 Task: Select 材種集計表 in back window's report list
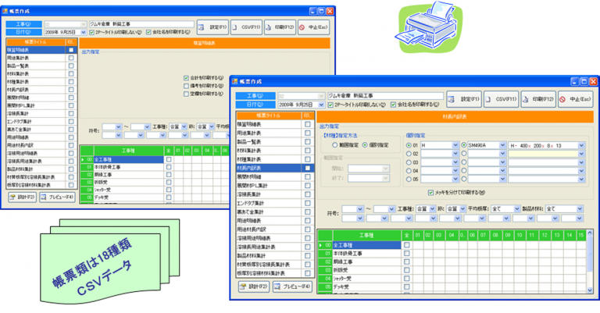click(36, 82)
